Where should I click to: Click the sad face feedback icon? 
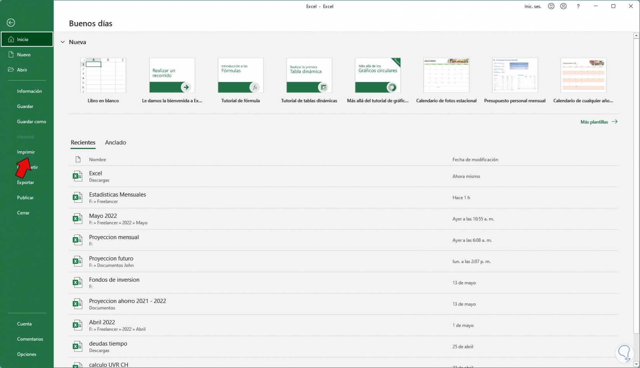564,6
